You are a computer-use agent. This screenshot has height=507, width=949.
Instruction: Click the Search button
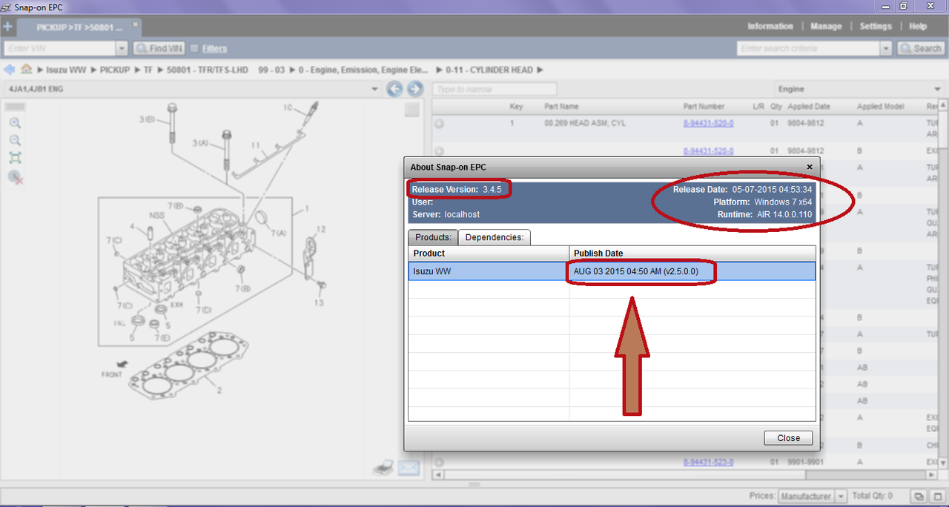coord(921,48)
